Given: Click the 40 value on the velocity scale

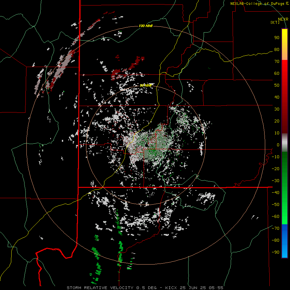Looking at the screenshot, I should (x=277, y=97).
